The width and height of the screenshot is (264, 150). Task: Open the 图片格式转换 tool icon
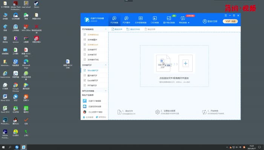pos(169,19)
